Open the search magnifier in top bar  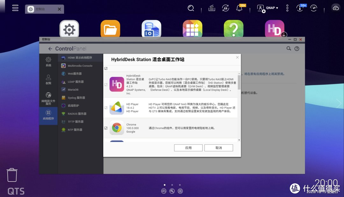(x=191, y=8)
